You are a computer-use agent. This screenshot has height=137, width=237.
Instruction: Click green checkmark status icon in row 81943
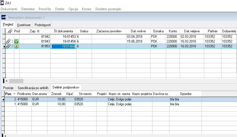tap(16, 41)
